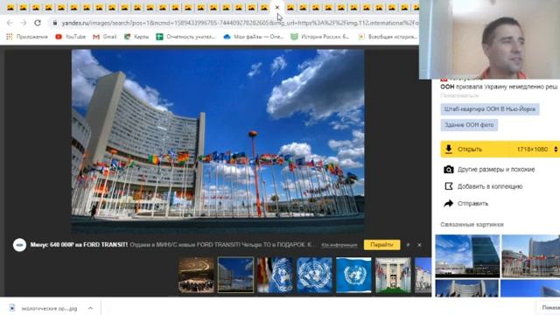Open the Мои файлы OneDrive bookmark
Image resolution: width=560 pixels, height=315 pixels.
point(253,37)
